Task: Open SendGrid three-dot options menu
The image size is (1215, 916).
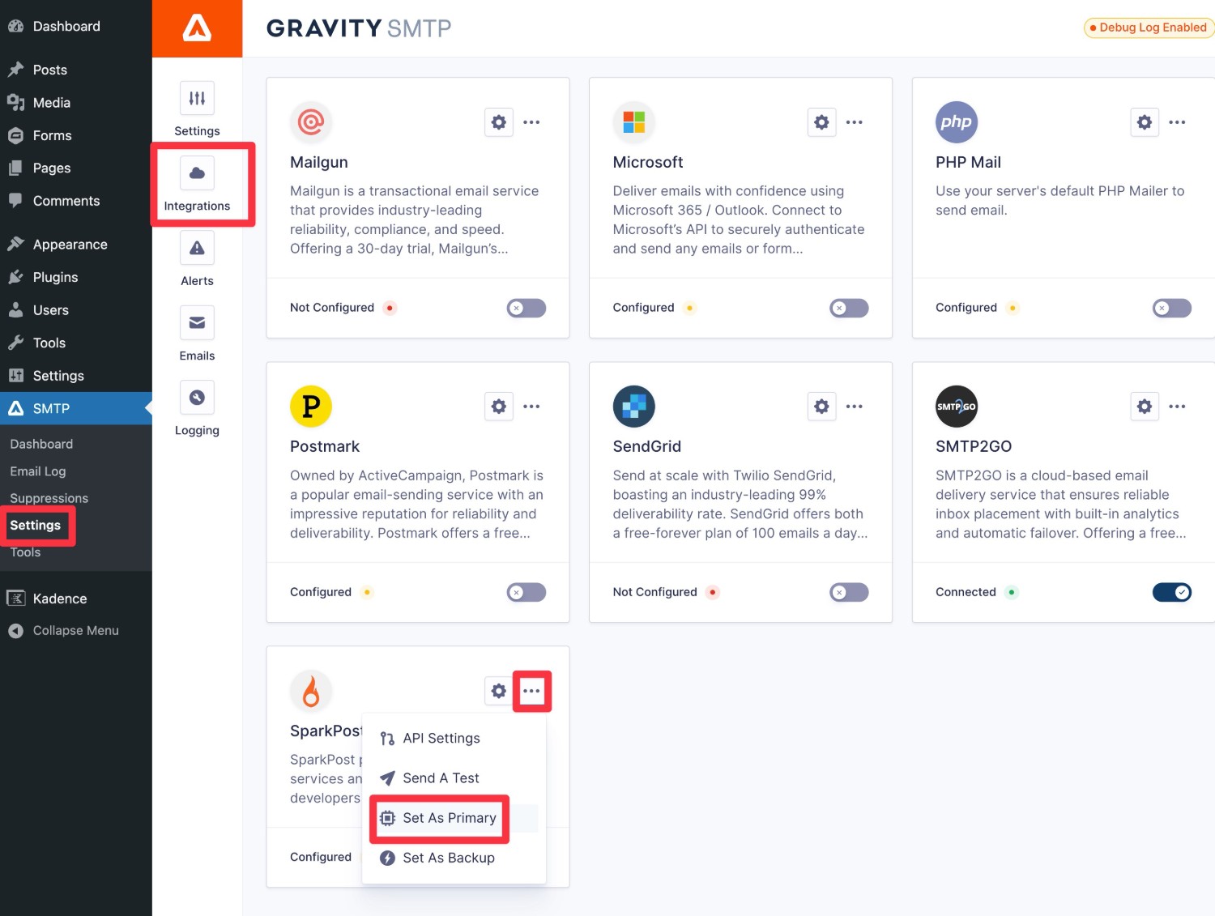Action: pyautogui.click(x=855, y=407)
